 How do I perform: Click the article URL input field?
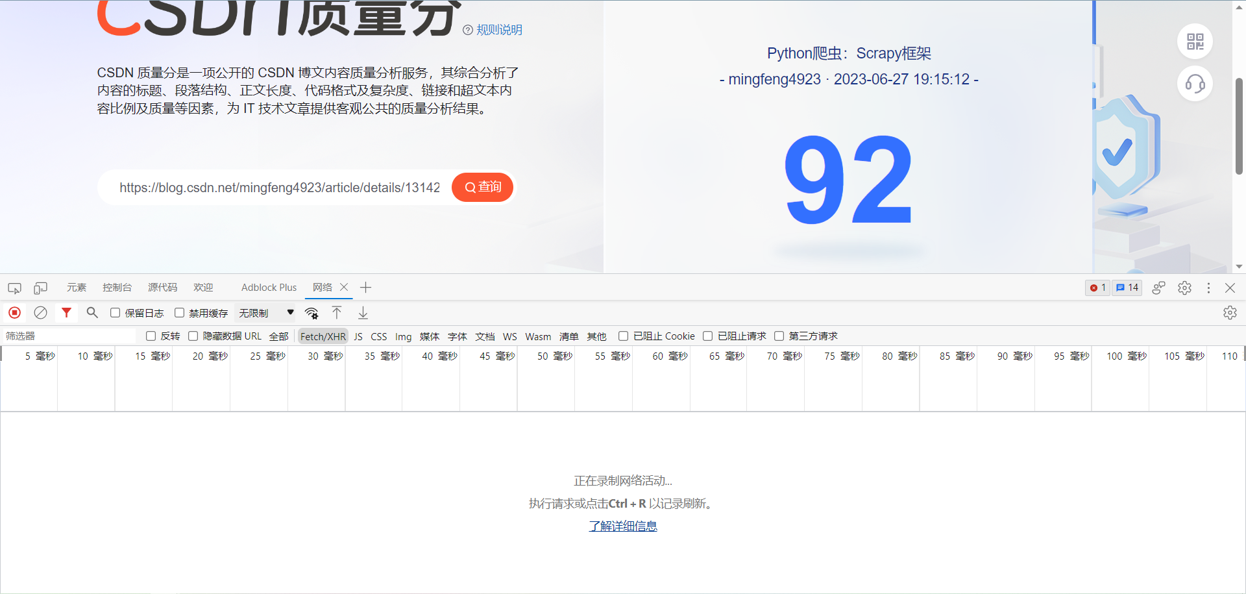[x=279, y=188]
